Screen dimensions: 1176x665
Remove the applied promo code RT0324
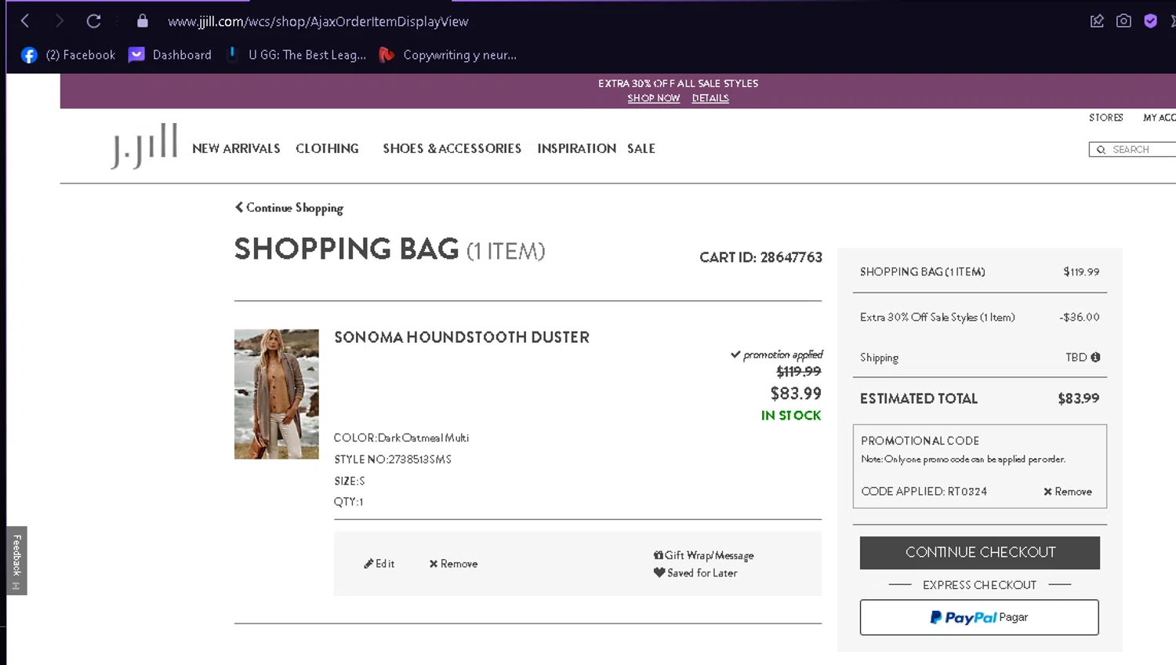pos(1068,492)
